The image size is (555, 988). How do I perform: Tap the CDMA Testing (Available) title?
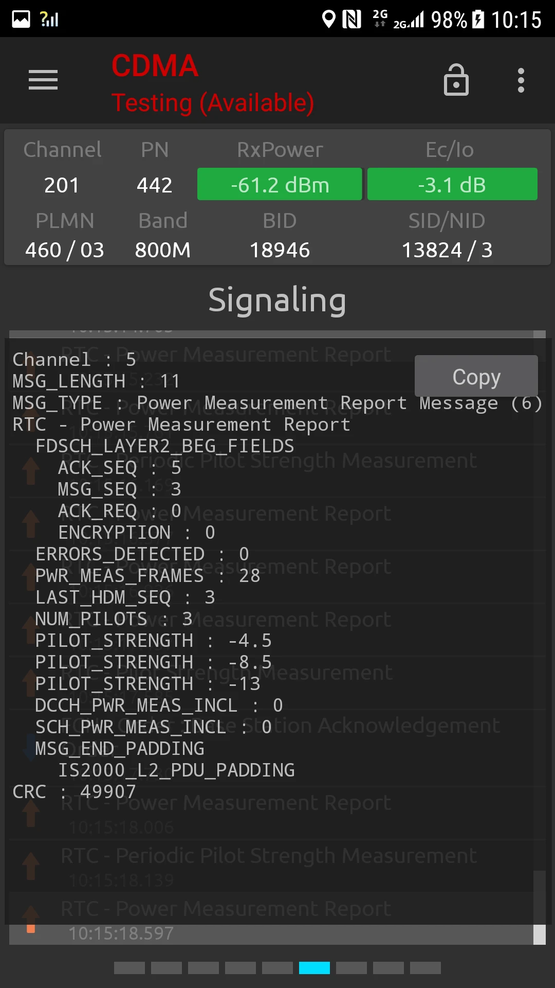(212, 83)
